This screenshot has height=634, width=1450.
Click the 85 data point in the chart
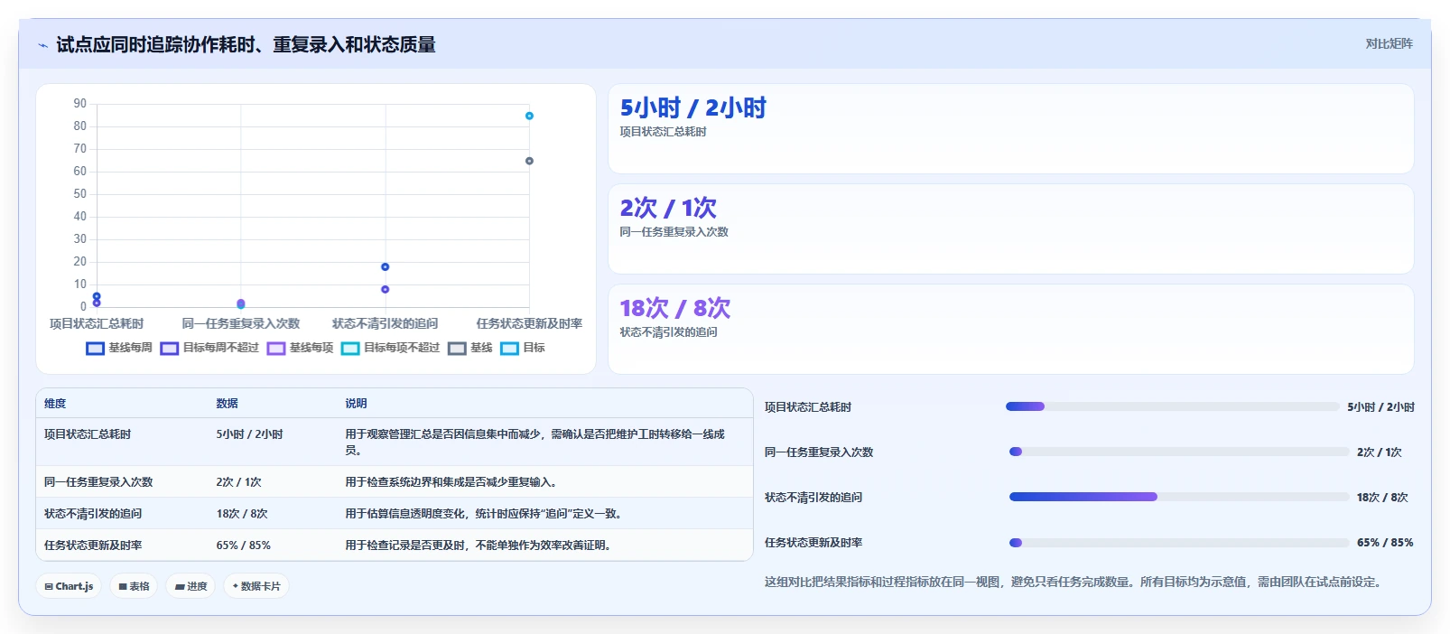[x=529, y=116]
